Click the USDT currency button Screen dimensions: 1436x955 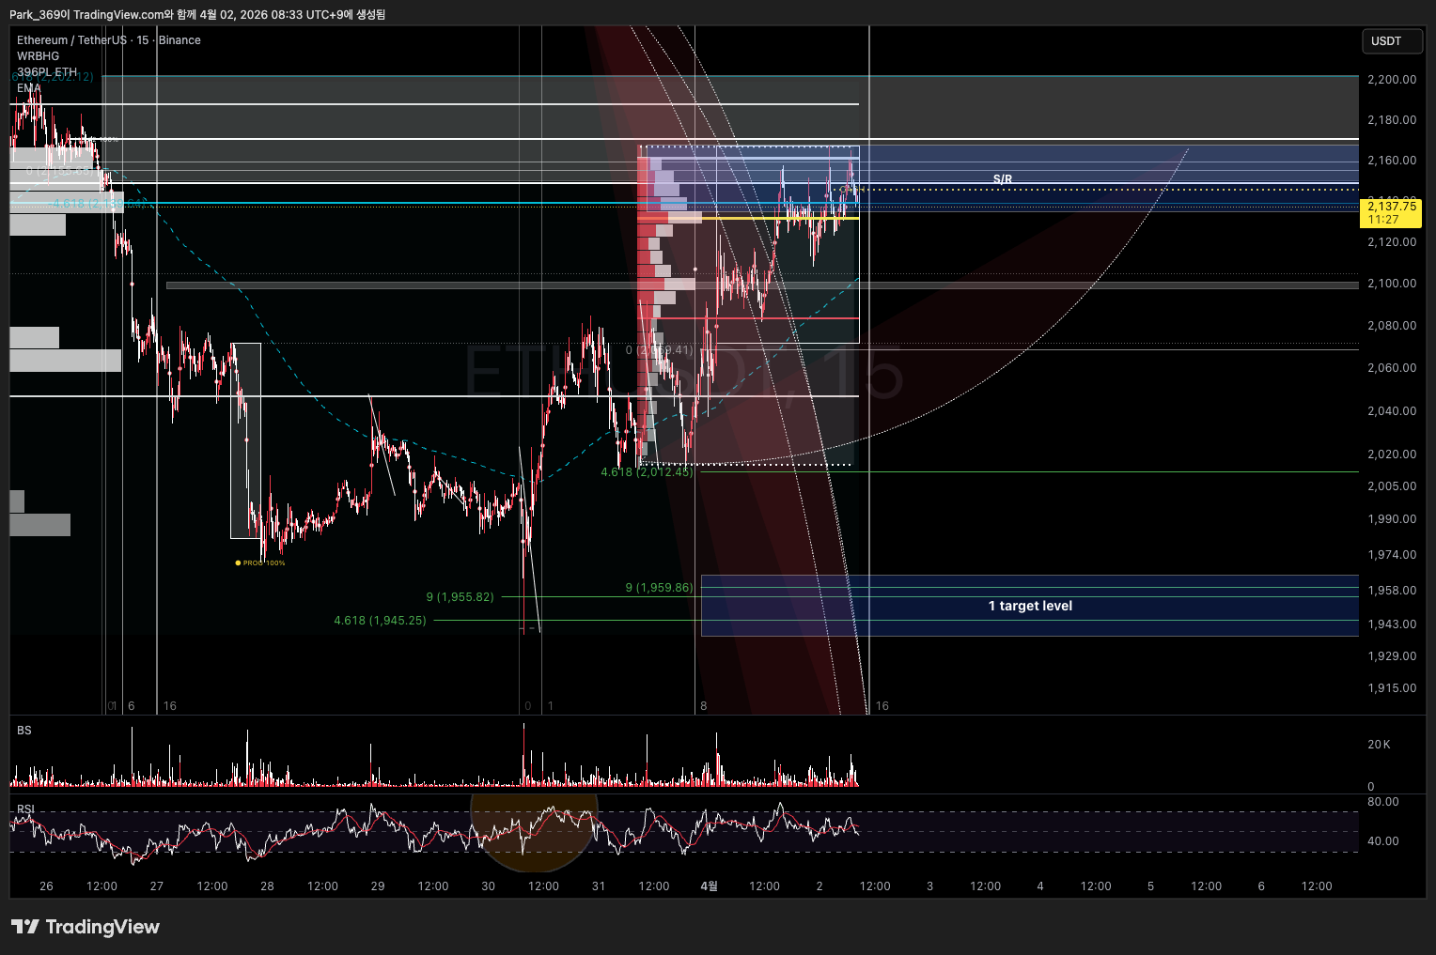pos(1392,41)
